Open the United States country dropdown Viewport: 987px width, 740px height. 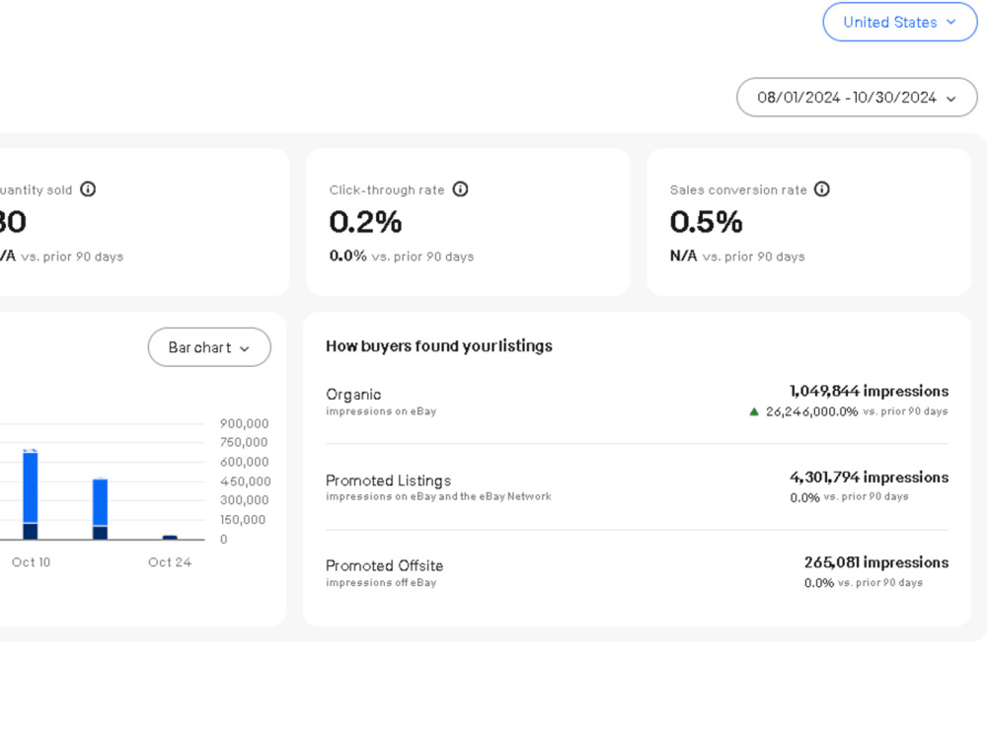tap(900, 22)
